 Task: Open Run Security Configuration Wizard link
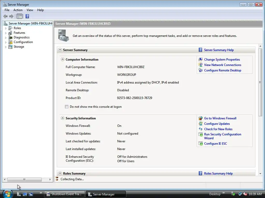[223, 136]
